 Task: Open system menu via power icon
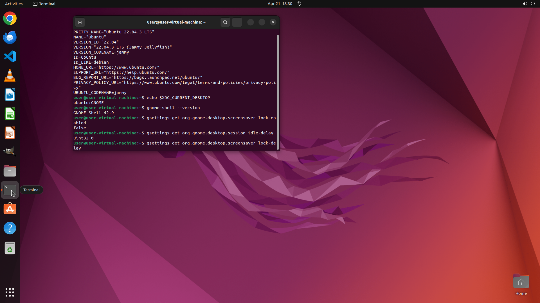533,4
